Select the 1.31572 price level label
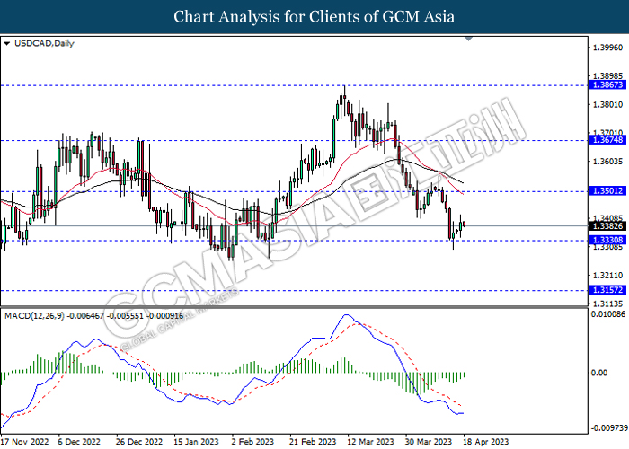This screenshot has width=629, height=449. (607, 290)
